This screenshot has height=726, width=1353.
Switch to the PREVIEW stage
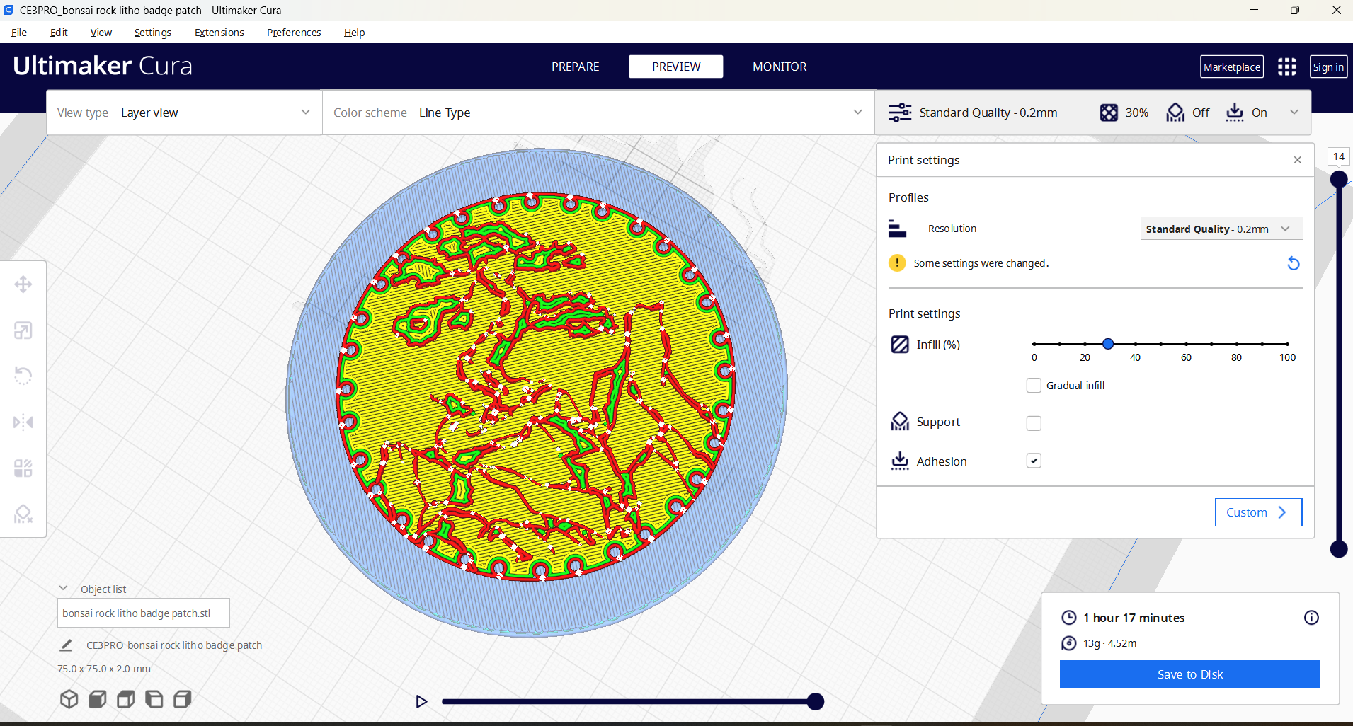676,67
